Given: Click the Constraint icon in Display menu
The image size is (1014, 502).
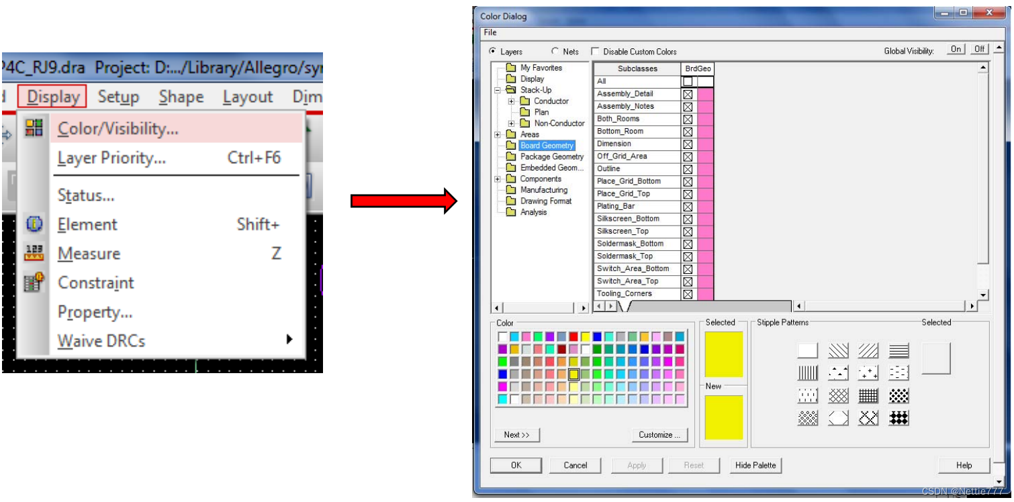Looking at the screenshot, I should coord(34,282).
